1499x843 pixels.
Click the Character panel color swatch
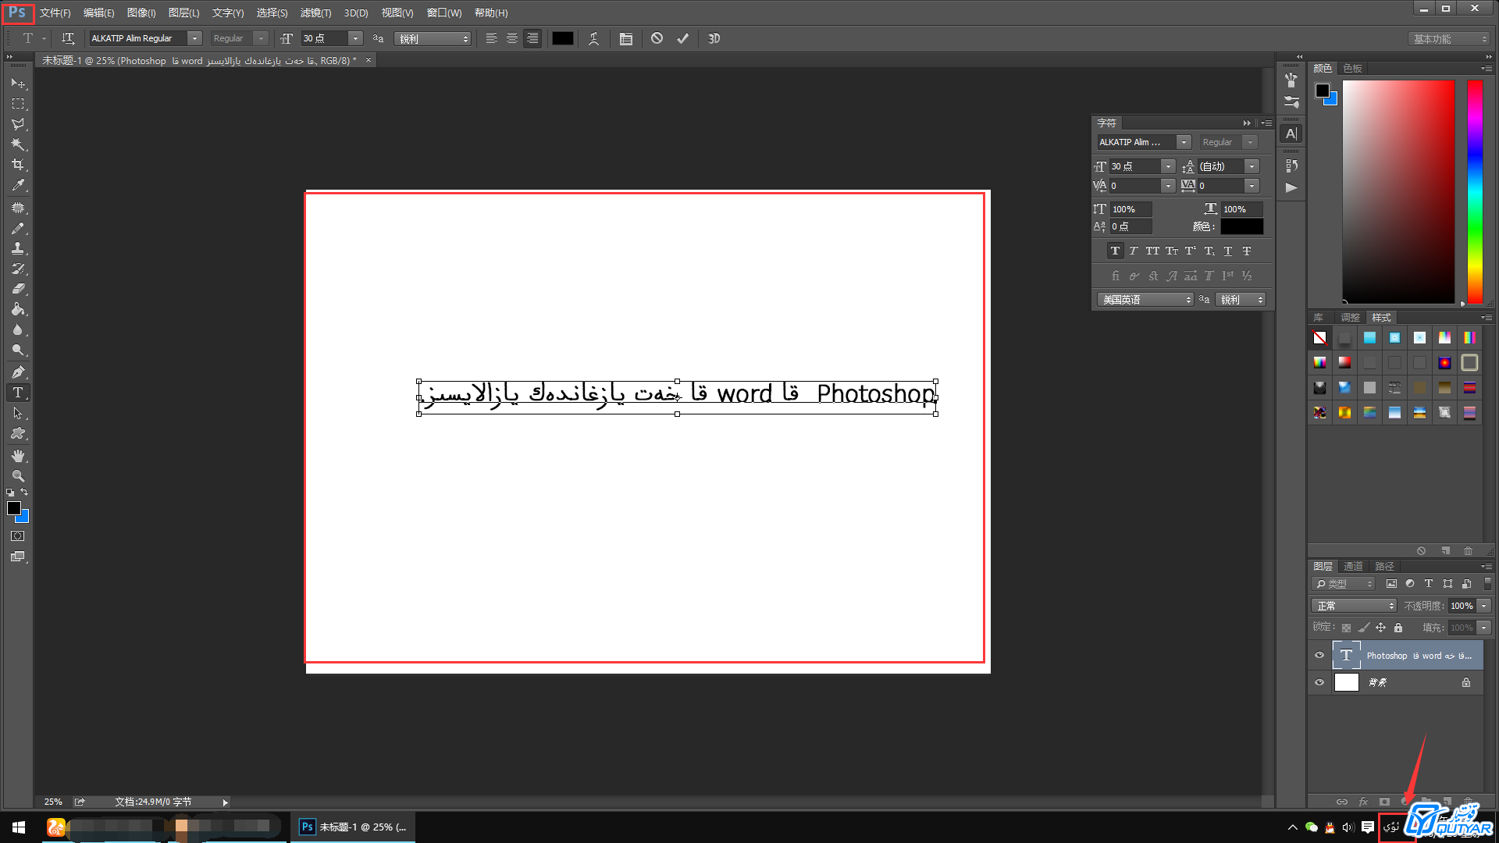coord(1242,226)
